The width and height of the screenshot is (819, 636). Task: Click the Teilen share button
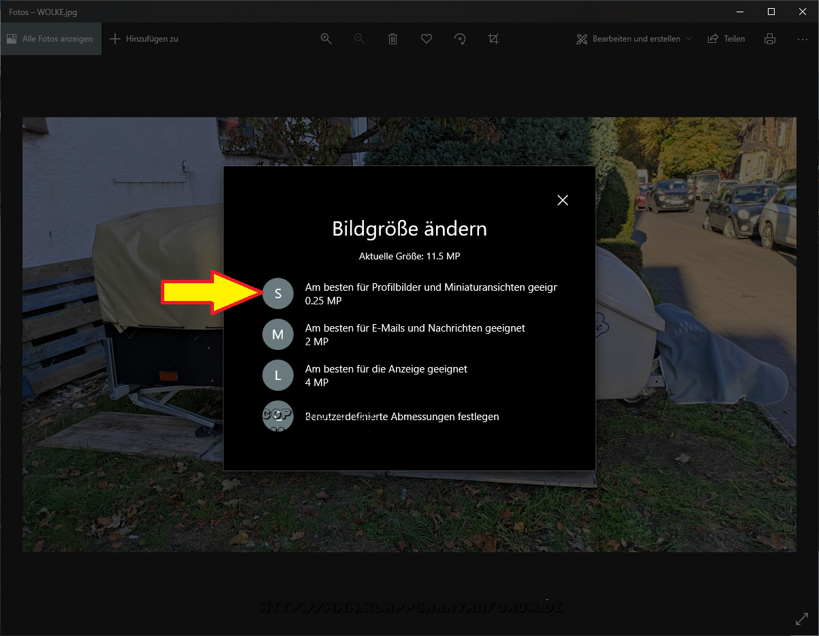tap(726, 39)
